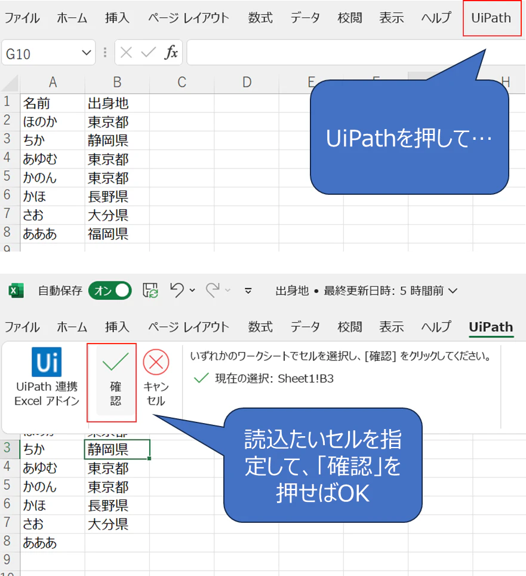Image resolution: width=526 pixels, height=576 pixels.
Task: Click inside the empty formula bar field
Action: [356, 53]
